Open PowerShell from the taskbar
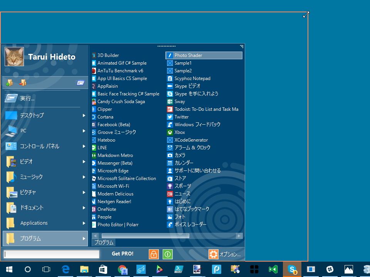Image resolution: width=370 pixels, height=277 pixels. click(178, 269)
